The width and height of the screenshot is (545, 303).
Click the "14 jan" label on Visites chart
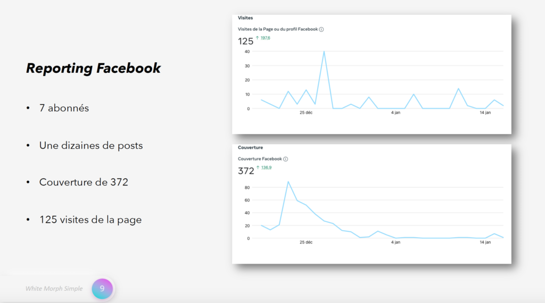click(485, 113)
